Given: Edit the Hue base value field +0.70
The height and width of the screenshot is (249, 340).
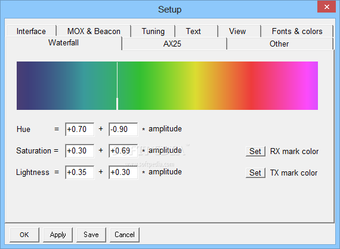Looking at the screenshot, I should point(79,130).
